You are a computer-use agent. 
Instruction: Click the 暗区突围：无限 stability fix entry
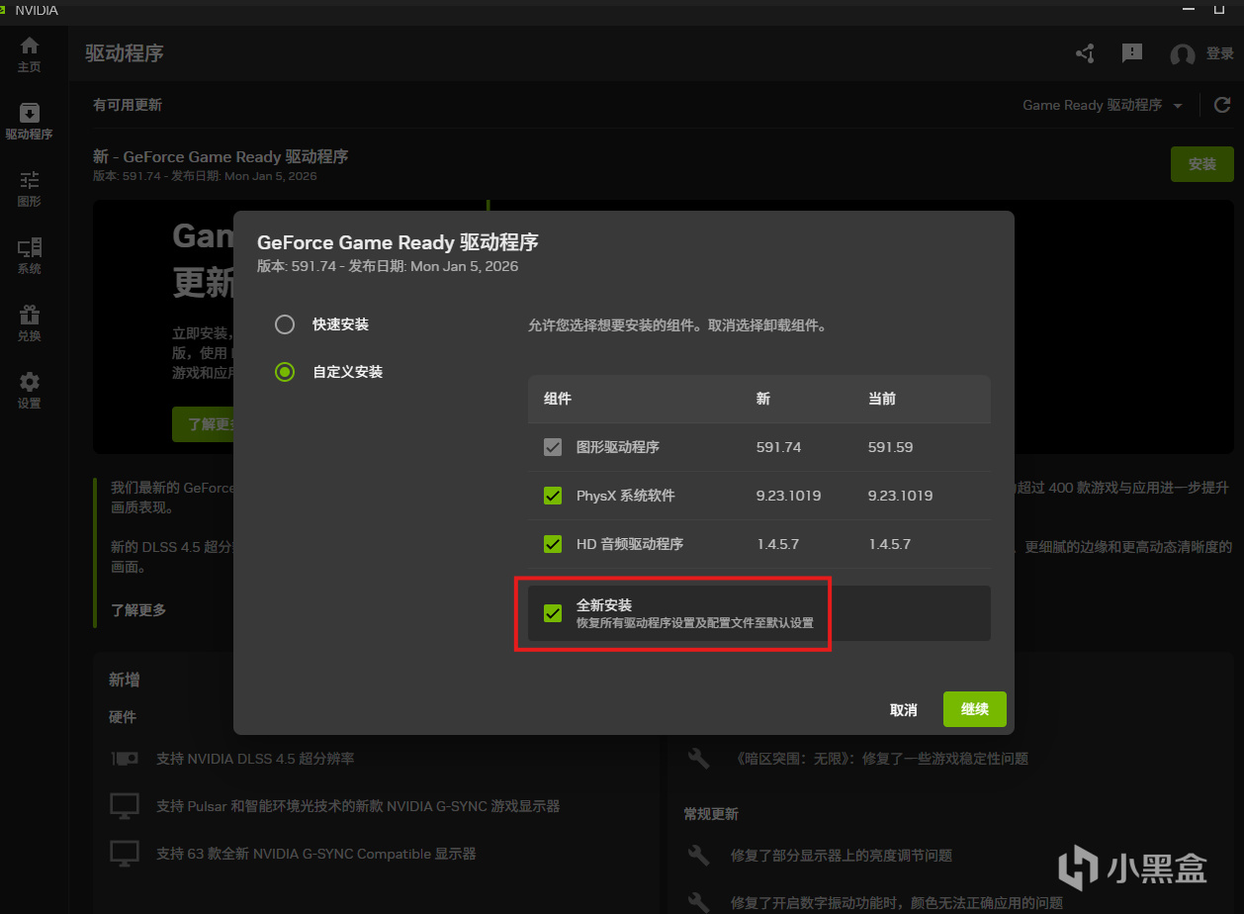tap(882, 759)
